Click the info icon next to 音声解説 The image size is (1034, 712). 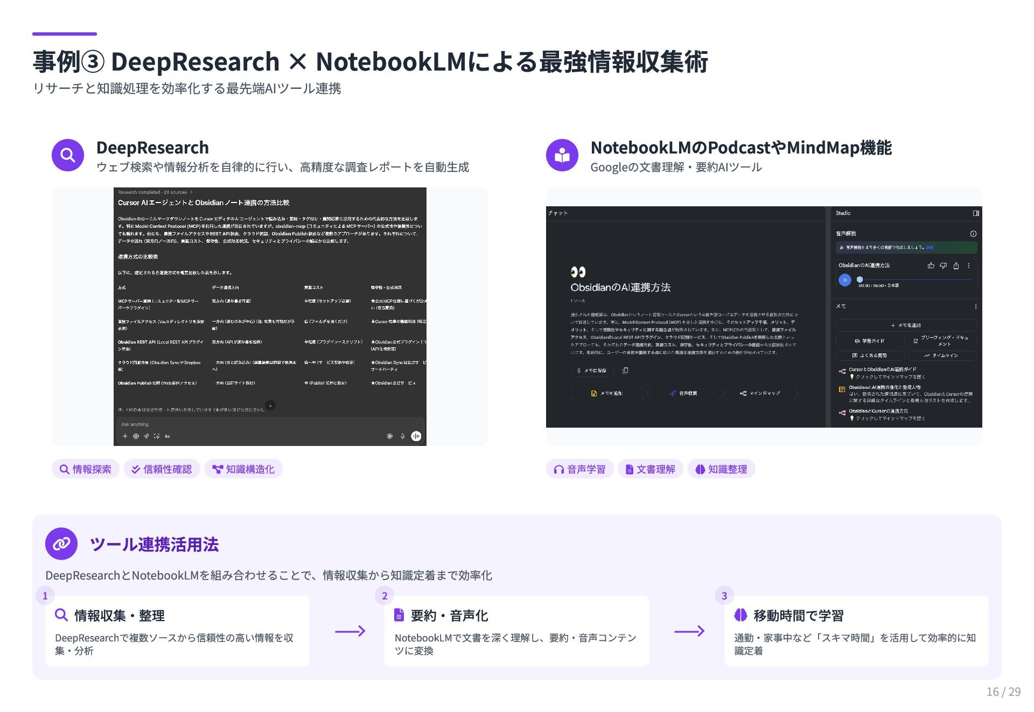click(x=973, y=234)
